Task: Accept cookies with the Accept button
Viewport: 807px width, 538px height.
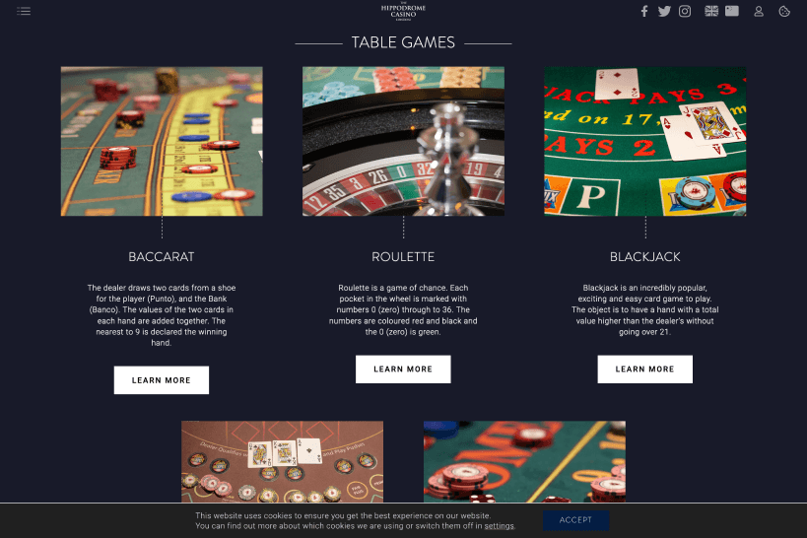Action: pyautogui.click(x=575, y=520)
